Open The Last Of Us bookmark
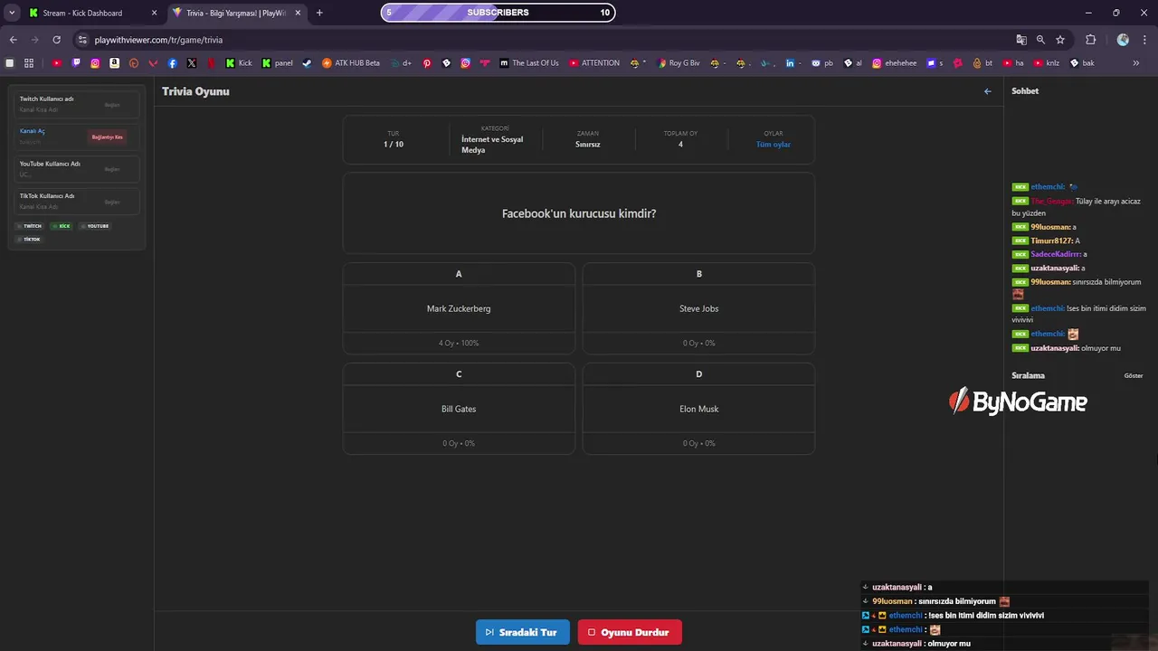The height and width of the screenshot is (651, 1158). pyautogui.click(x=527, y=63)
